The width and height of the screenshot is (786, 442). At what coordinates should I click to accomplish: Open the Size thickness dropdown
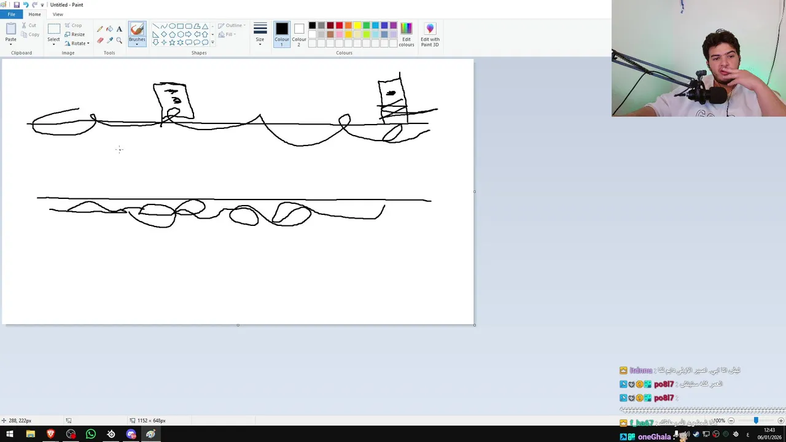coord(260,34)
